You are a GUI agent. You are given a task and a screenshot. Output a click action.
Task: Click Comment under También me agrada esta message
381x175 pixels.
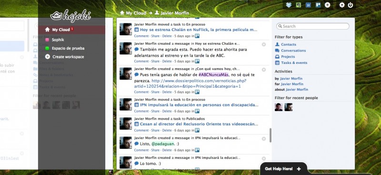141,62
